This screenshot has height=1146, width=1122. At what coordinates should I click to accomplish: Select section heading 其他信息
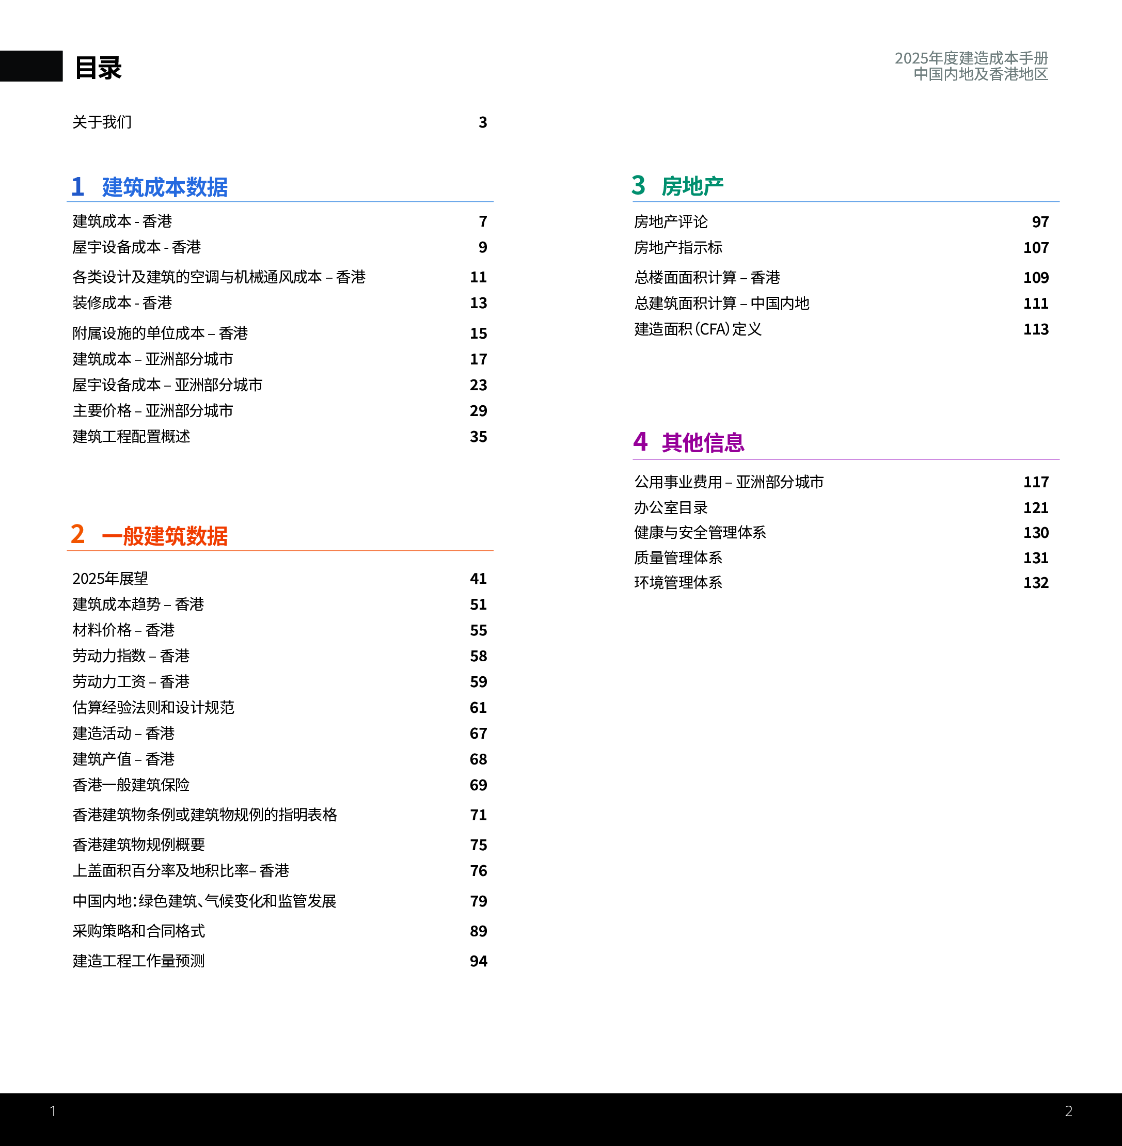(703, 442)
